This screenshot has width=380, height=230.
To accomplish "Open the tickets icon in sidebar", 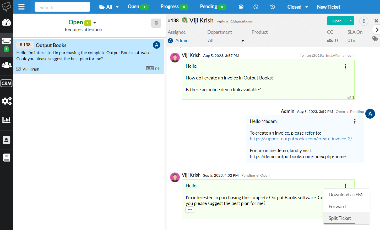I will coord(6,41).
